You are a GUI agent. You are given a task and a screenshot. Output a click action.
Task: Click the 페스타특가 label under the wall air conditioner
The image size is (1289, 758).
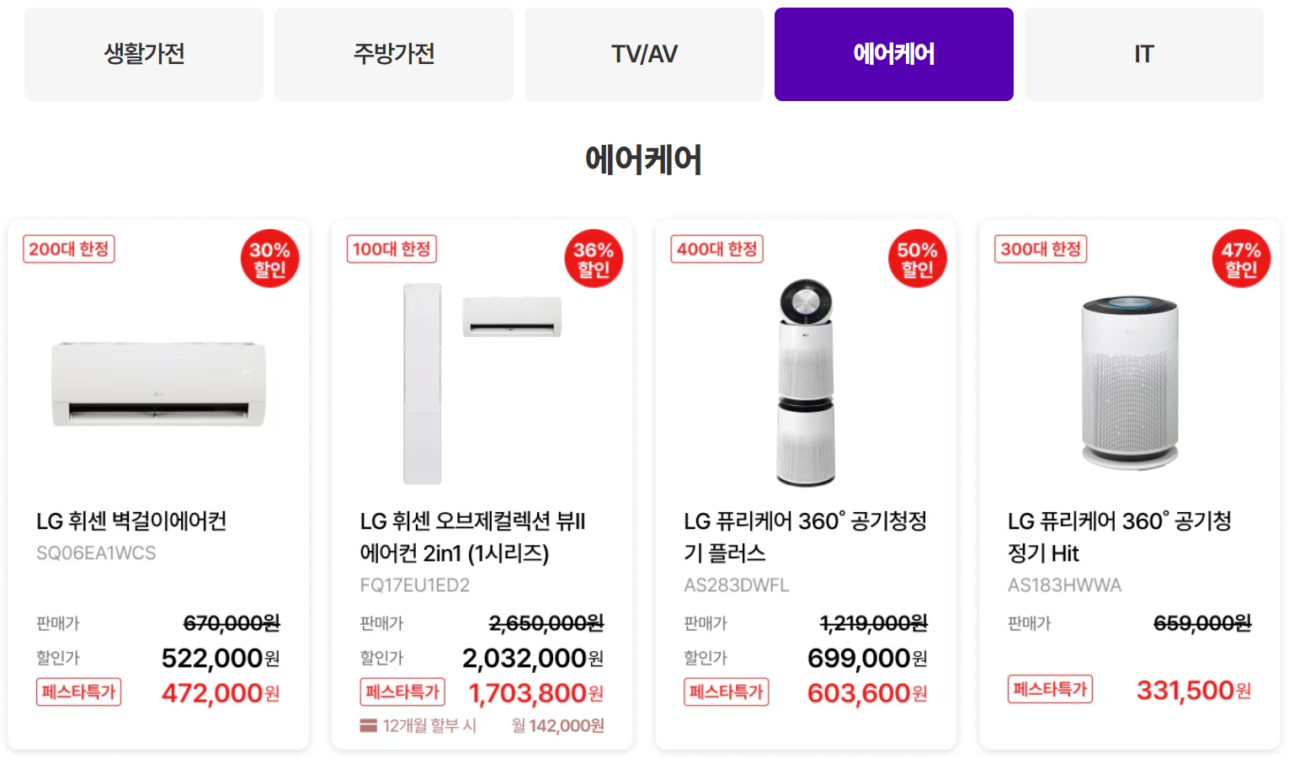(x=78, y=691)
